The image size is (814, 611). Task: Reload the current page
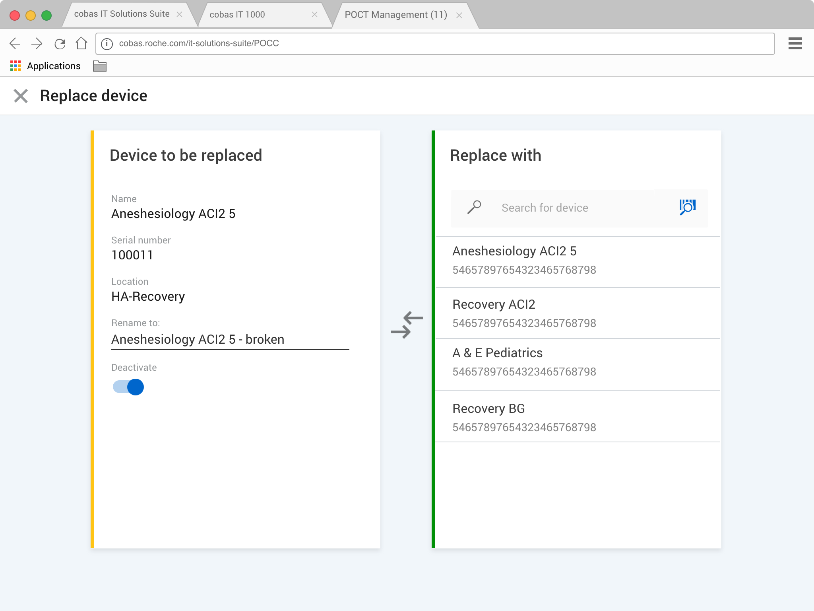point(60,43)
